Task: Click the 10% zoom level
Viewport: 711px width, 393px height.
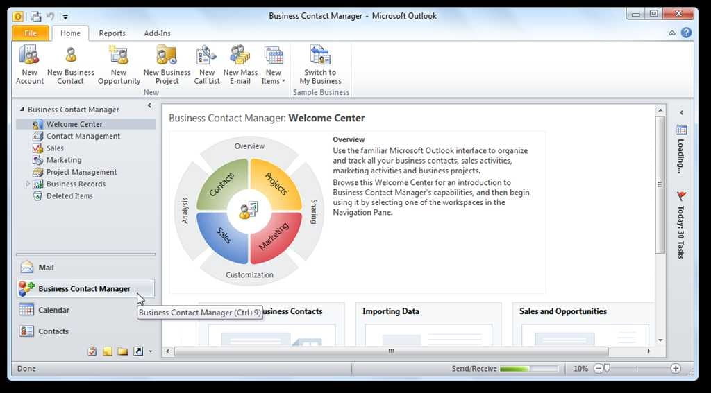Action: tap(580, 369)
